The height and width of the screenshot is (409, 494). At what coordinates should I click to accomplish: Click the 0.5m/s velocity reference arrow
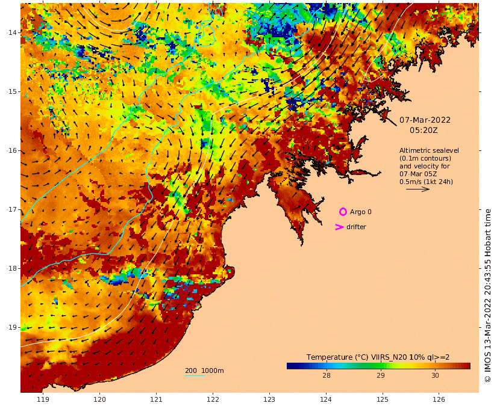(417, 189)
